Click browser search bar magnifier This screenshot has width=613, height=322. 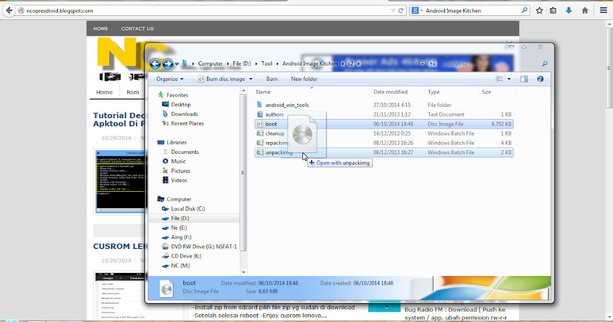525,10
